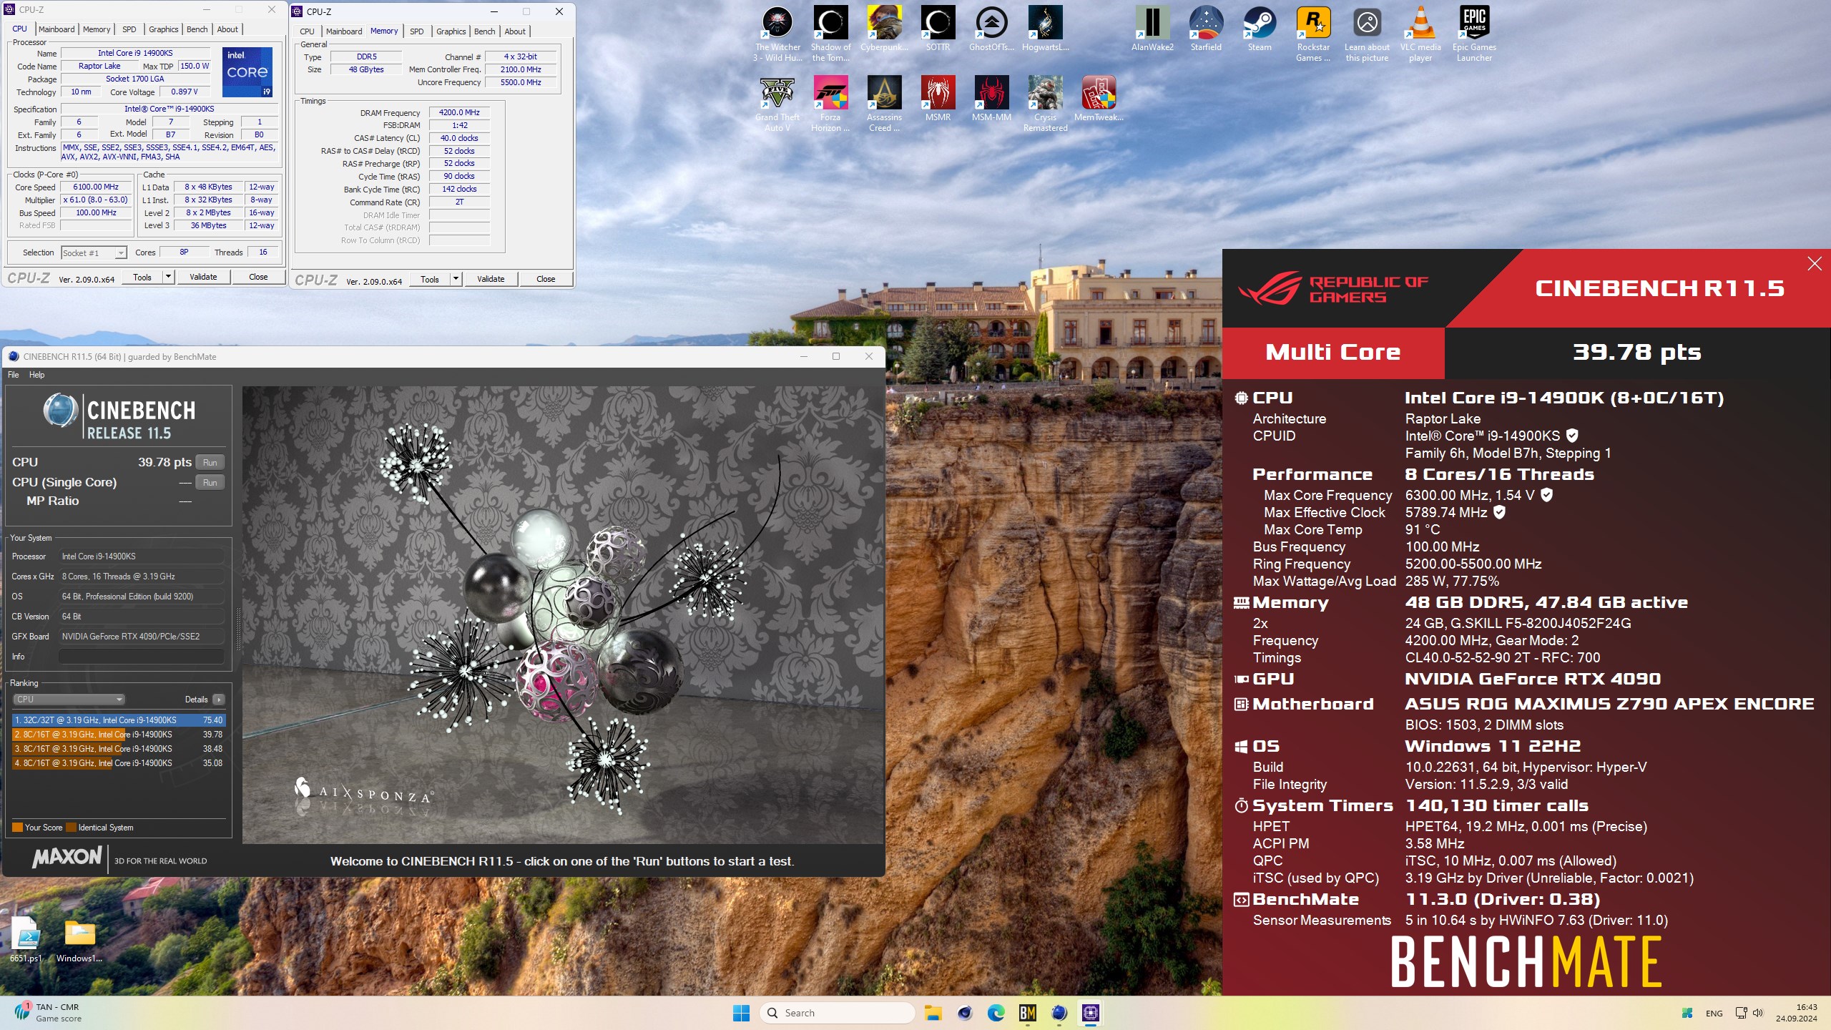The width and height of the screenshot is (1831, 1030).
Task: Launch Epic Games Launcher icon
Action: [1474, 34]
